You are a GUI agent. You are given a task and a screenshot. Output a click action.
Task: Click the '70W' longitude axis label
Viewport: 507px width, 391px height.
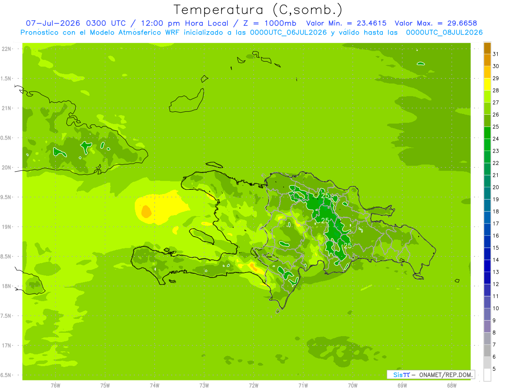353,386
